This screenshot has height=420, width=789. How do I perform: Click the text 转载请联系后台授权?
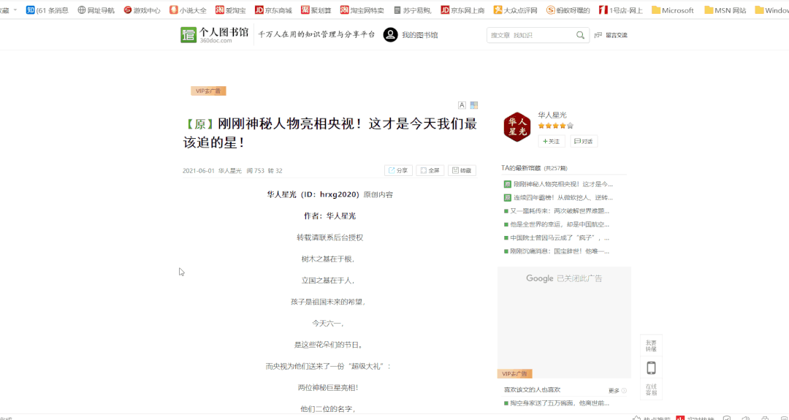click(x=329, y=237)
